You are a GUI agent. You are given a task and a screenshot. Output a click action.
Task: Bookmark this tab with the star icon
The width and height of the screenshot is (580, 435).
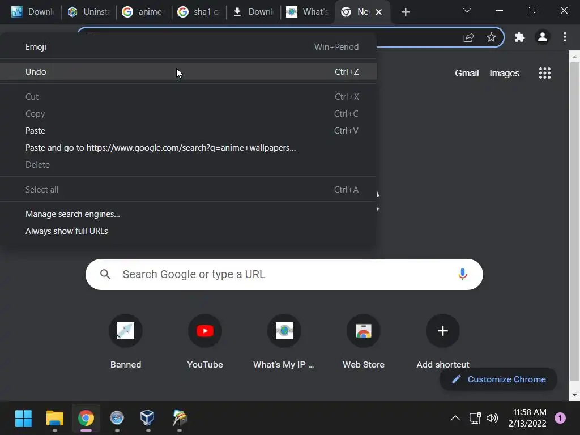(491, 37)
